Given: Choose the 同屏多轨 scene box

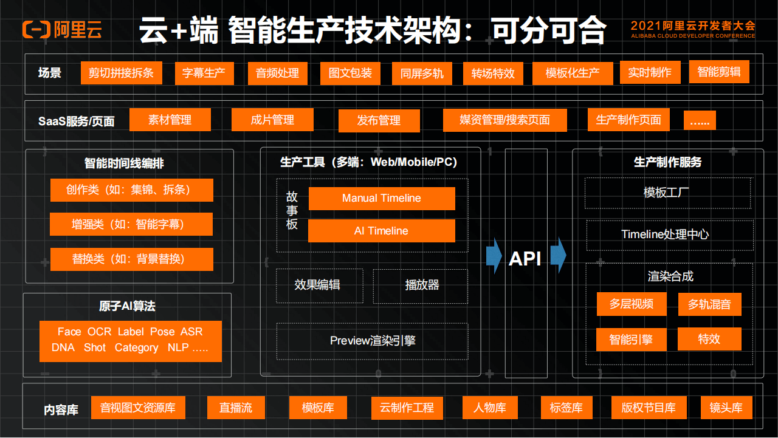Looking at the screenshot, I should pyautogui.click(x=422, y=74).
